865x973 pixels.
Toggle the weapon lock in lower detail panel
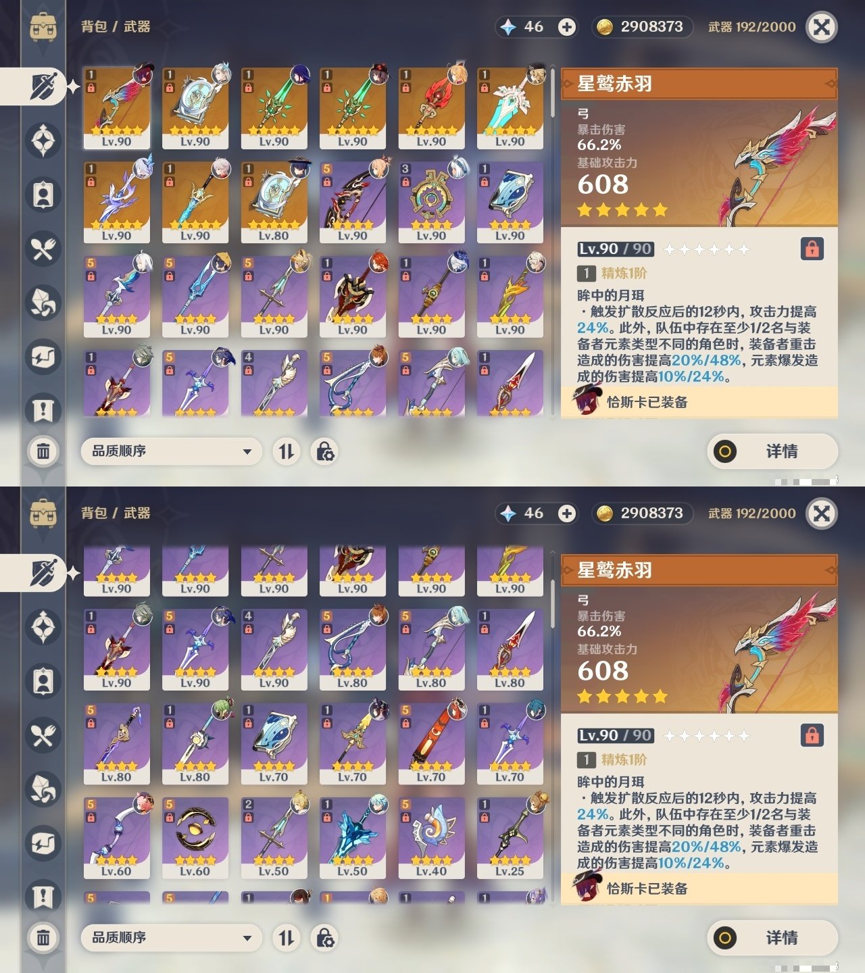[x=812, y=735]
